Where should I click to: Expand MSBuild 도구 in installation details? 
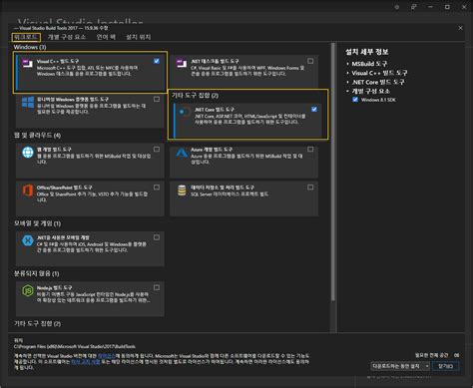coord(348,64)
